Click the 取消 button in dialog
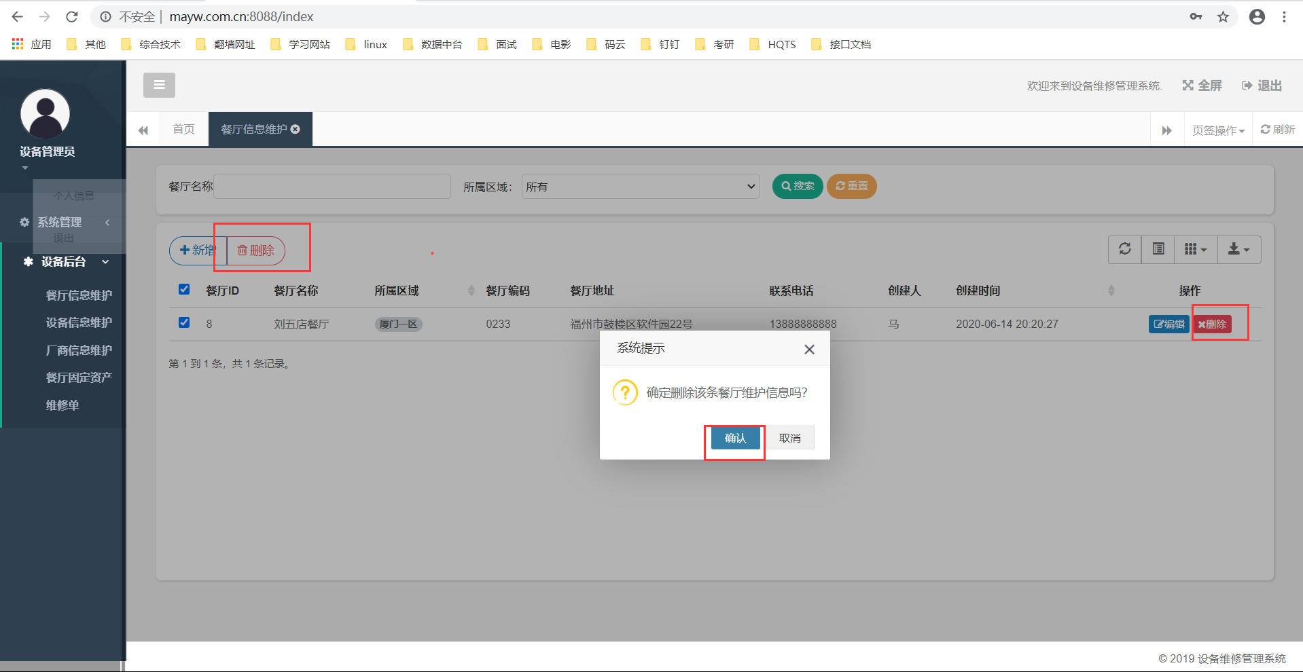This screenshot has width=1303, height=672. [x=789, y=438]
